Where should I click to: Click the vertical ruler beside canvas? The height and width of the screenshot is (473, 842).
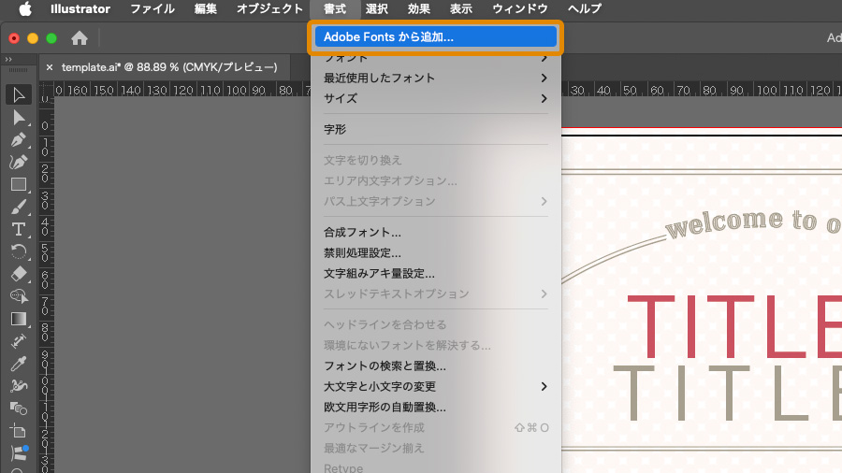click(46, 284)
